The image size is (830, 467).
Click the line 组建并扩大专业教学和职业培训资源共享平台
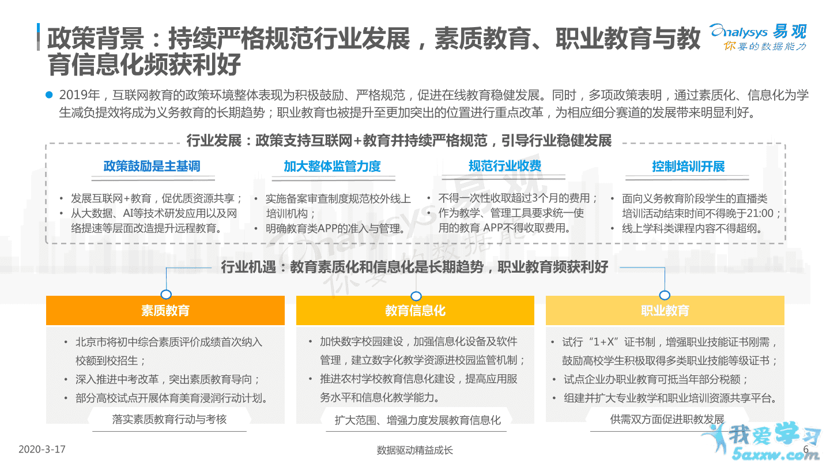[x=672, y=398]
